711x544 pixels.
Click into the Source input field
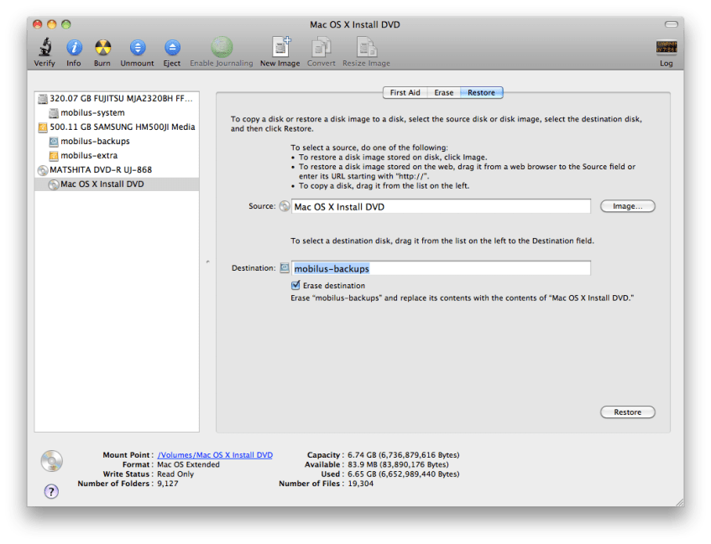point(441,206)
